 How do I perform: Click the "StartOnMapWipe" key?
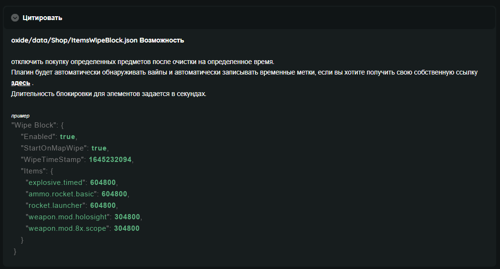54,148
